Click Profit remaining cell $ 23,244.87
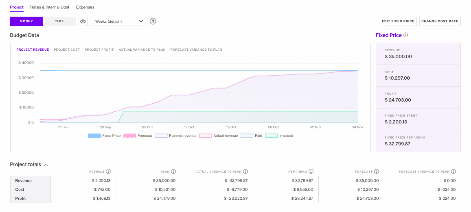The width and height of the screenshot is (471, 212). click(x=286, y=199)
